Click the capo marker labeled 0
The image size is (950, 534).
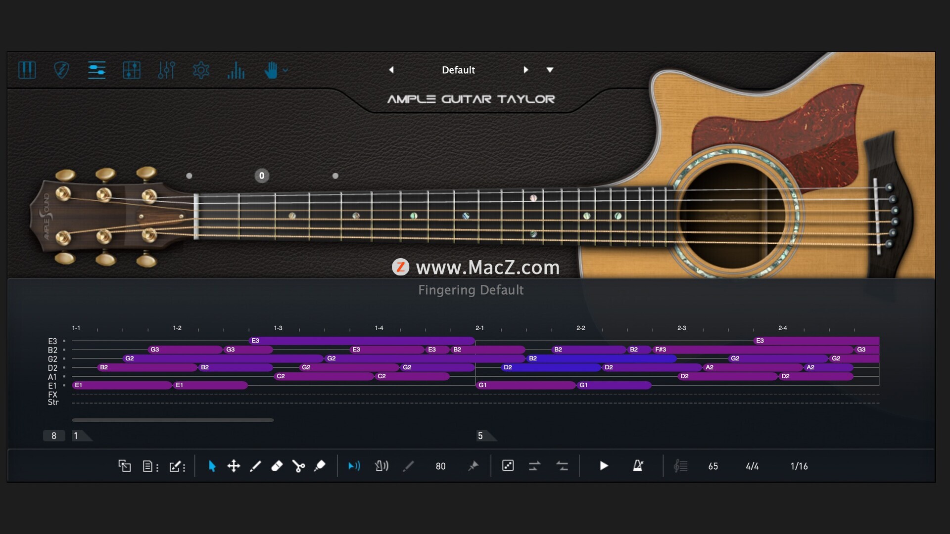pyautogui.click(x=262, y=176)
